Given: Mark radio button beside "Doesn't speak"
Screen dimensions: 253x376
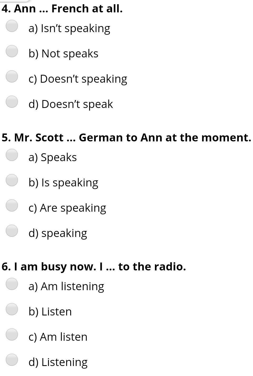Looking at the screenshot, I should [12, 102].
